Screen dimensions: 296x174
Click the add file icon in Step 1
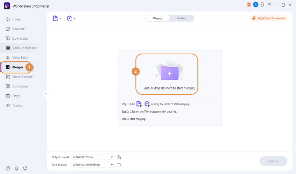coord(139,104)
